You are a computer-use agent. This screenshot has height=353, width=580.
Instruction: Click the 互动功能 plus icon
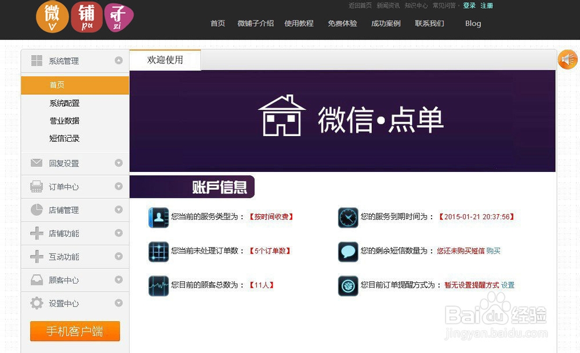pos(37,256)
